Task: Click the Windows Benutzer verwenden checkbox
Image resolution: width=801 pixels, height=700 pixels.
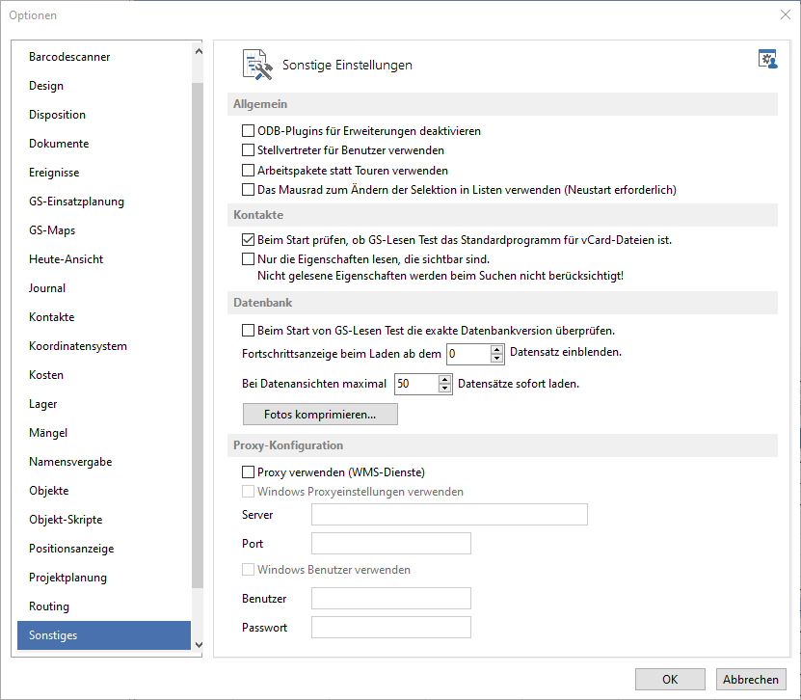Action: pyautogui.click(x=248, y=570)
